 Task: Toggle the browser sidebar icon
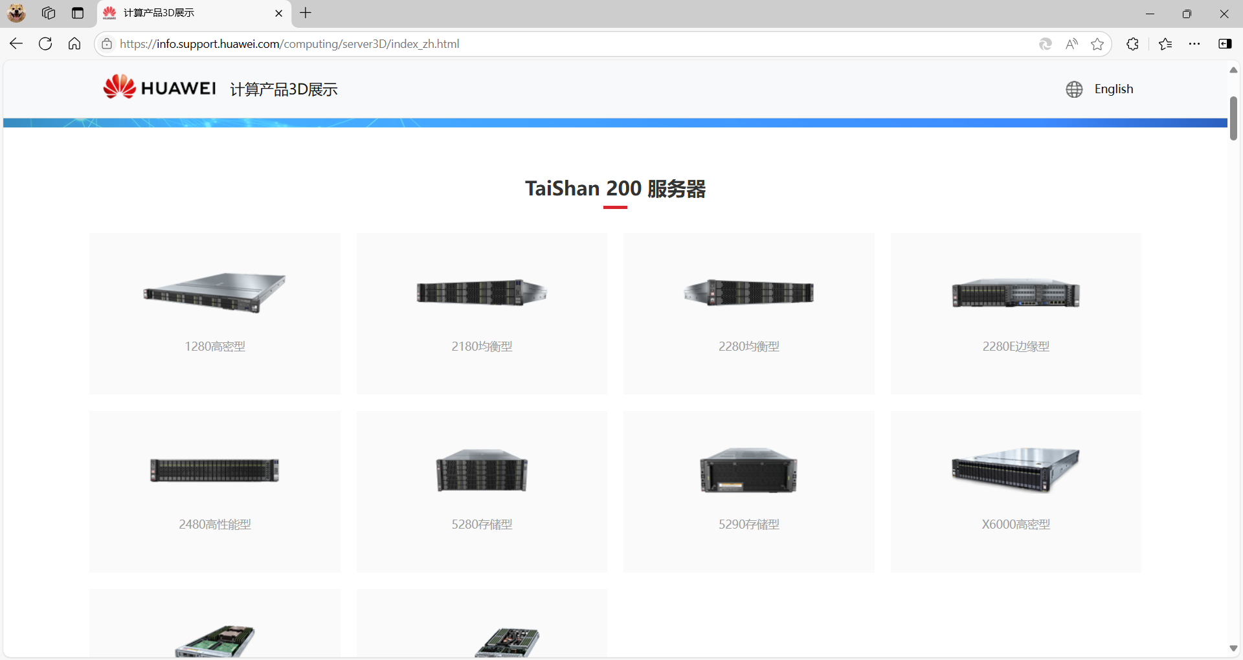point(1225,44)
